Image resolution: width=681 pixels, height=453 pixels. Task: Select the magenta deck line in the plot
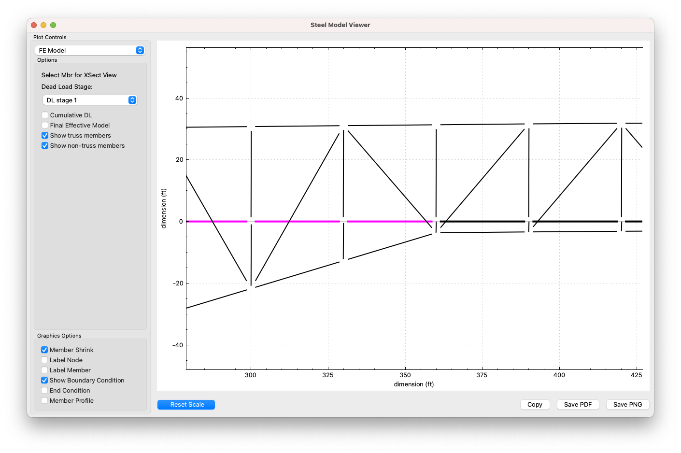tap(299, 221)
